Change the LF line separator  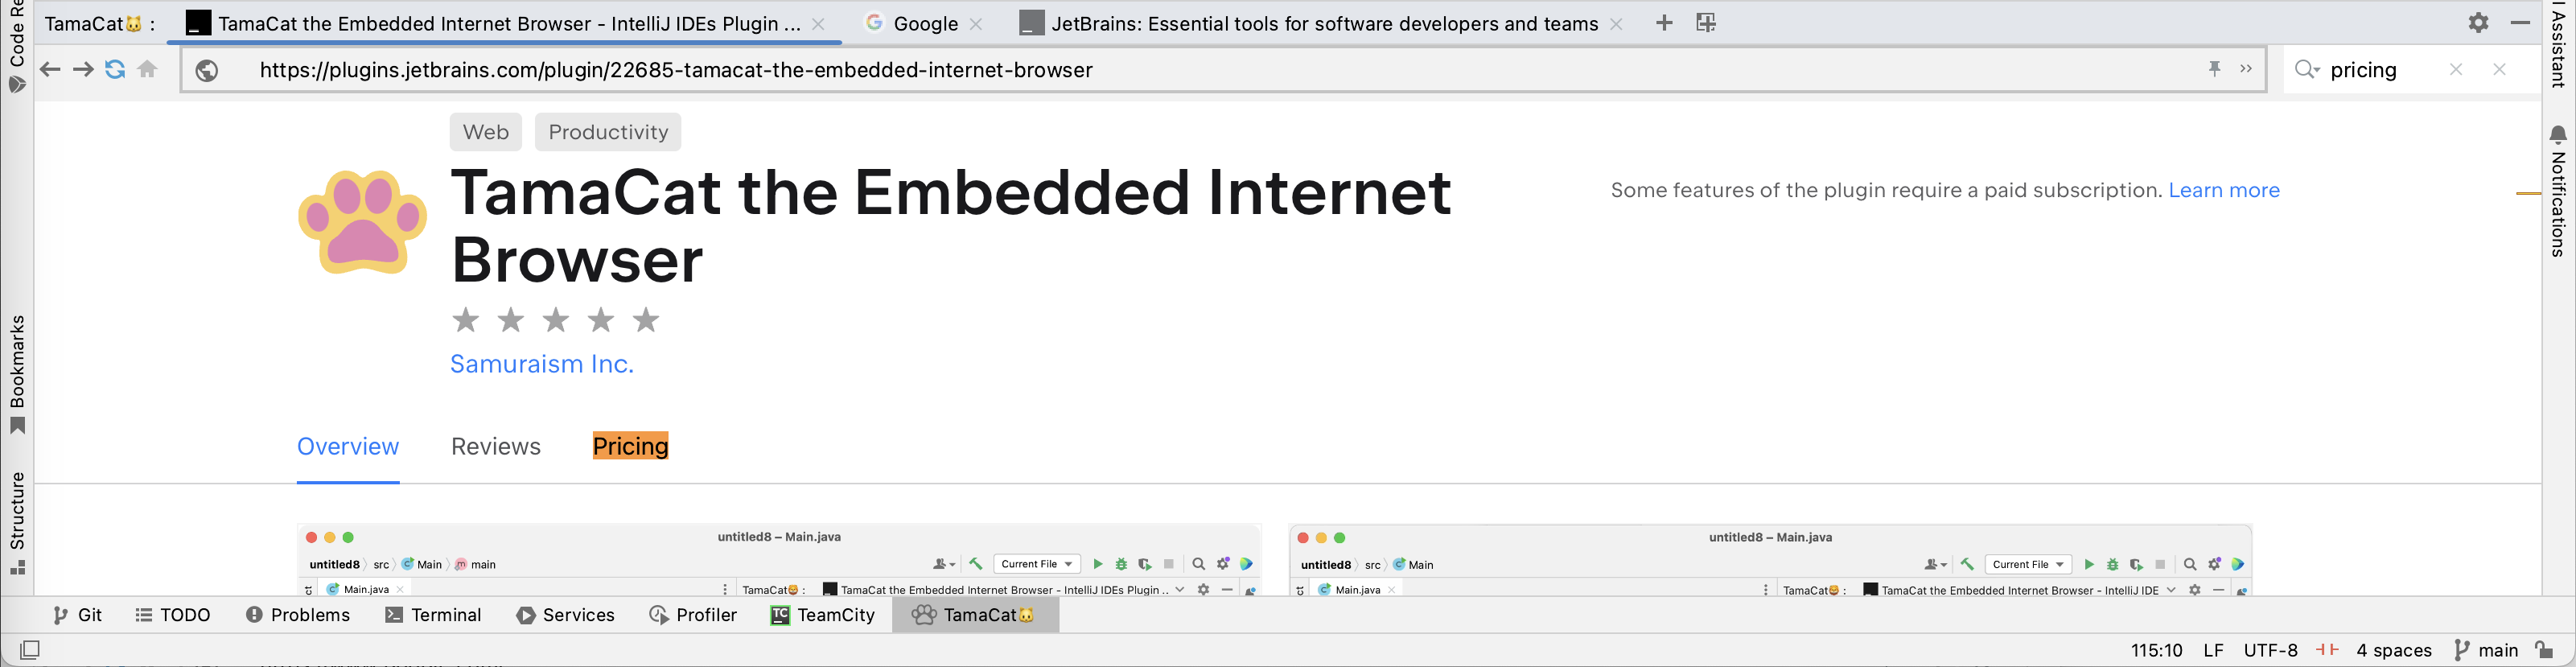click(2213, 650)
